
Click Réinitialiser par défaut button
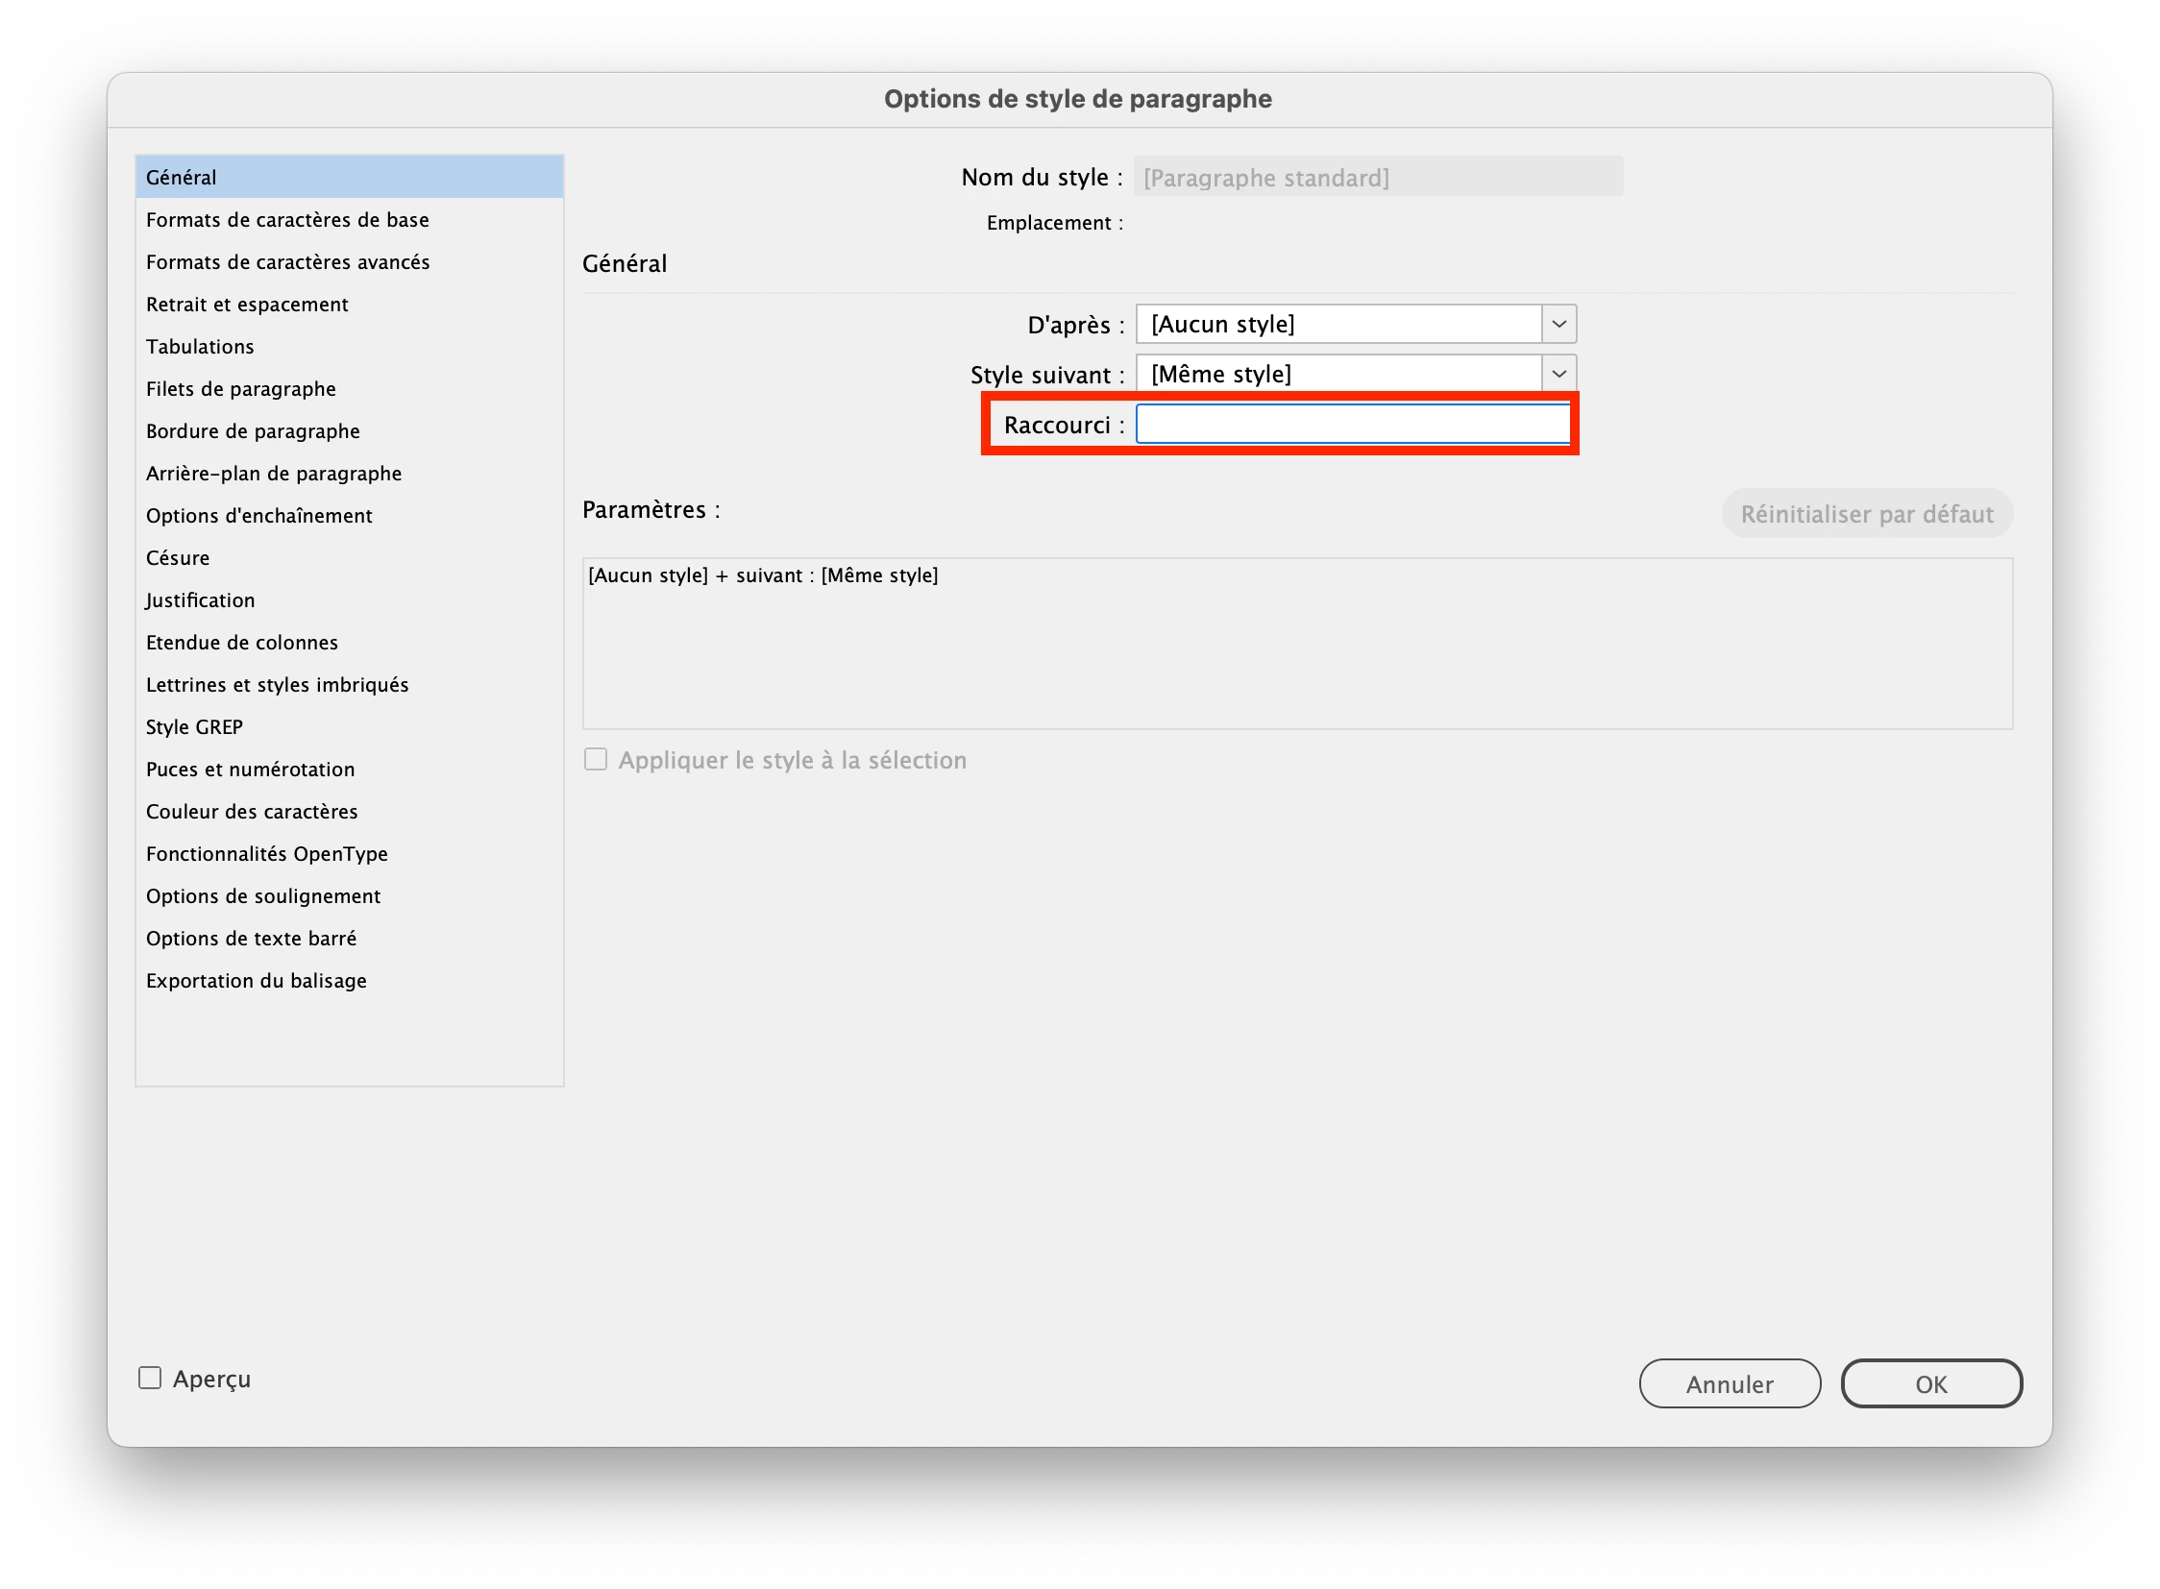tap(1866, 514)
